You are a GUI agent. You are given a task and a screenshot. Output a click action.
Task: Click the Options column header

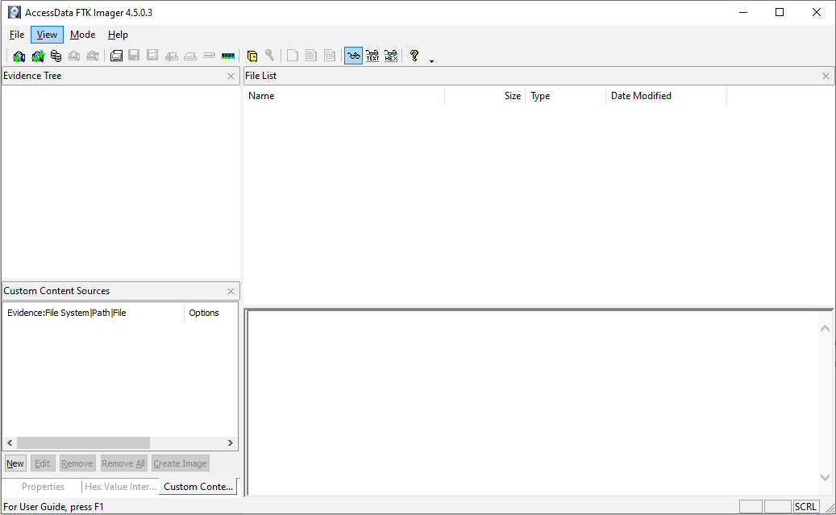point(210,313)
